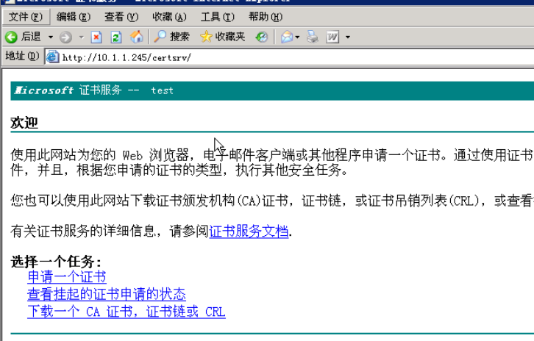
Task: Click the Mail envelope icon
Action: (287, 37)
